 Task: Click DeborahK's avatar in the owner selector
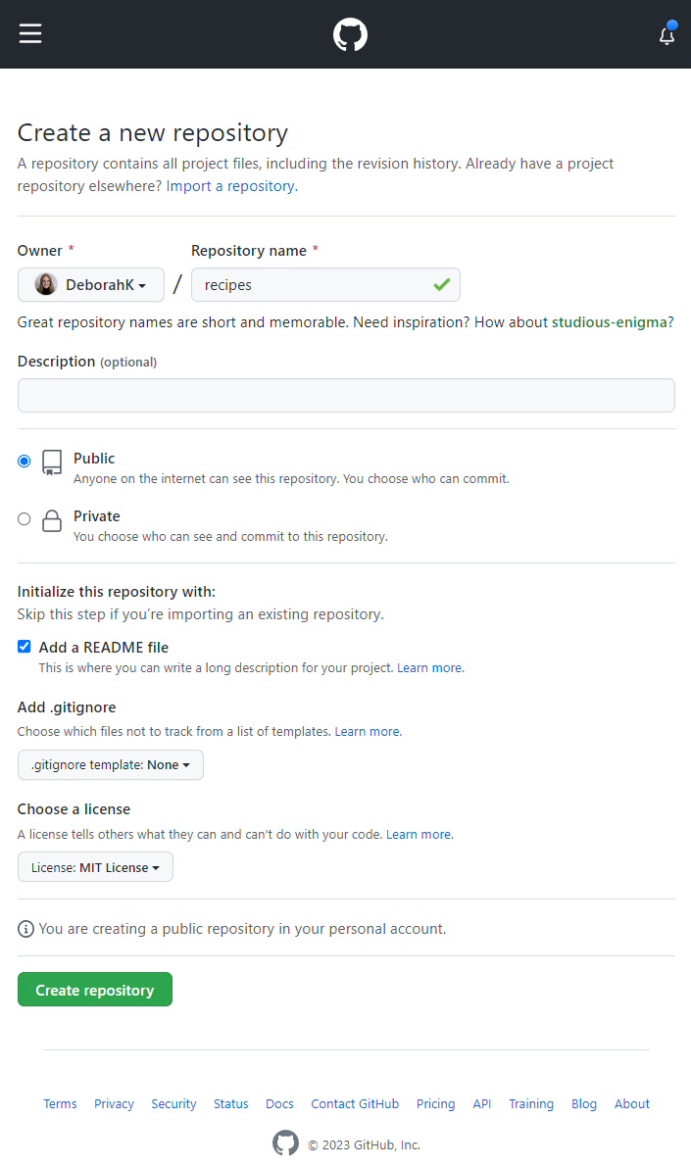click(x=46, y=284)
